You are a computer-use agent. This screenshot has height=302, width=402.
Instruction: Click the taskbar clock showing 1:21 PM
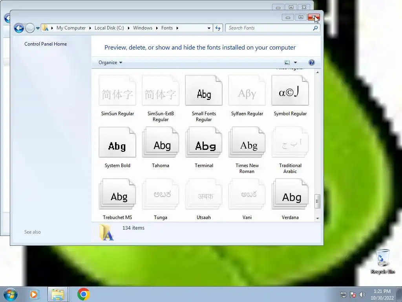coord(382,291)
